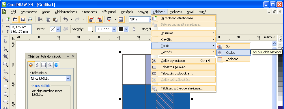Open the Fill tab in Objektumtulajdonságok
This screenshot has width=284, height=109.
point(31,65)
